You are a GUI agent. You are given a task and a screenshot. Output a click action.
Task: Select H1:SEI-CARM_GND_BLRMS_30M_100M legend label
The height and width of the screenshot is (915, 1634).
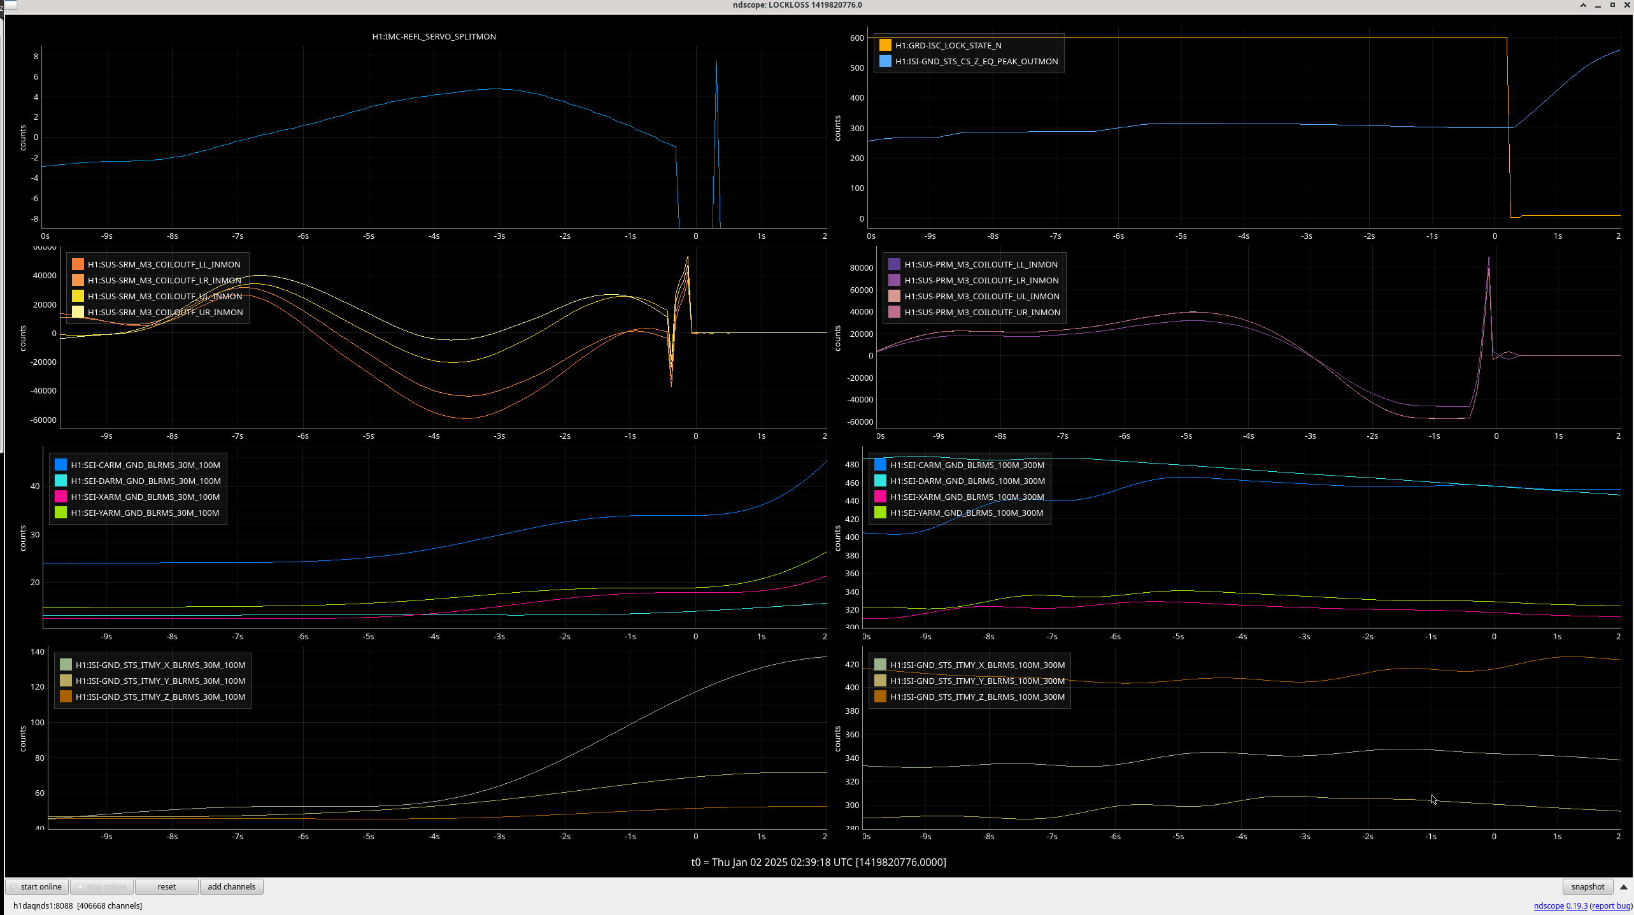click(x=145, y=465)
